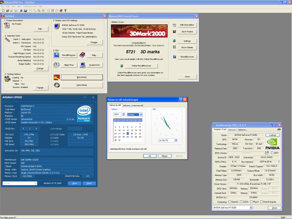Click the icon beside Demo Mode button

[57, 85]
